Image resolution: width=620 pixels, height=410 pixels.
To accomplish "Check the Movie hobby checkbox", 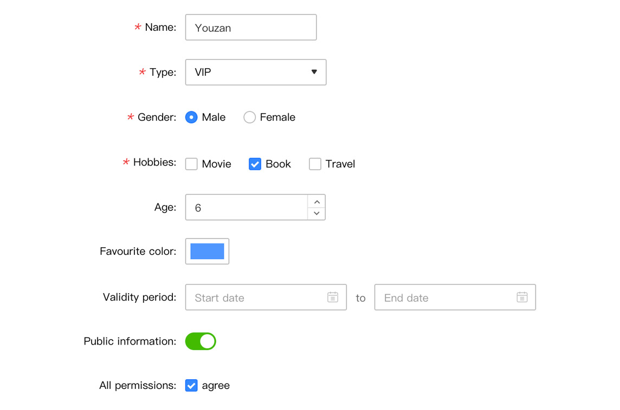I will click(x=191, y=164).
